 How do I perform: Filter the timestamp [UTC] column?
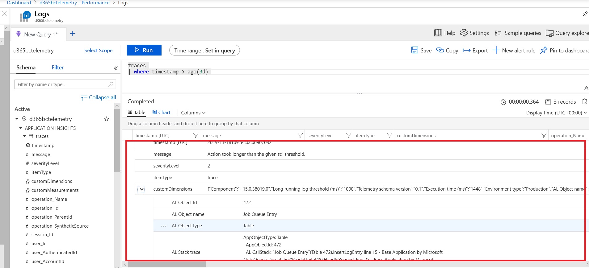(x=196, y=135)
